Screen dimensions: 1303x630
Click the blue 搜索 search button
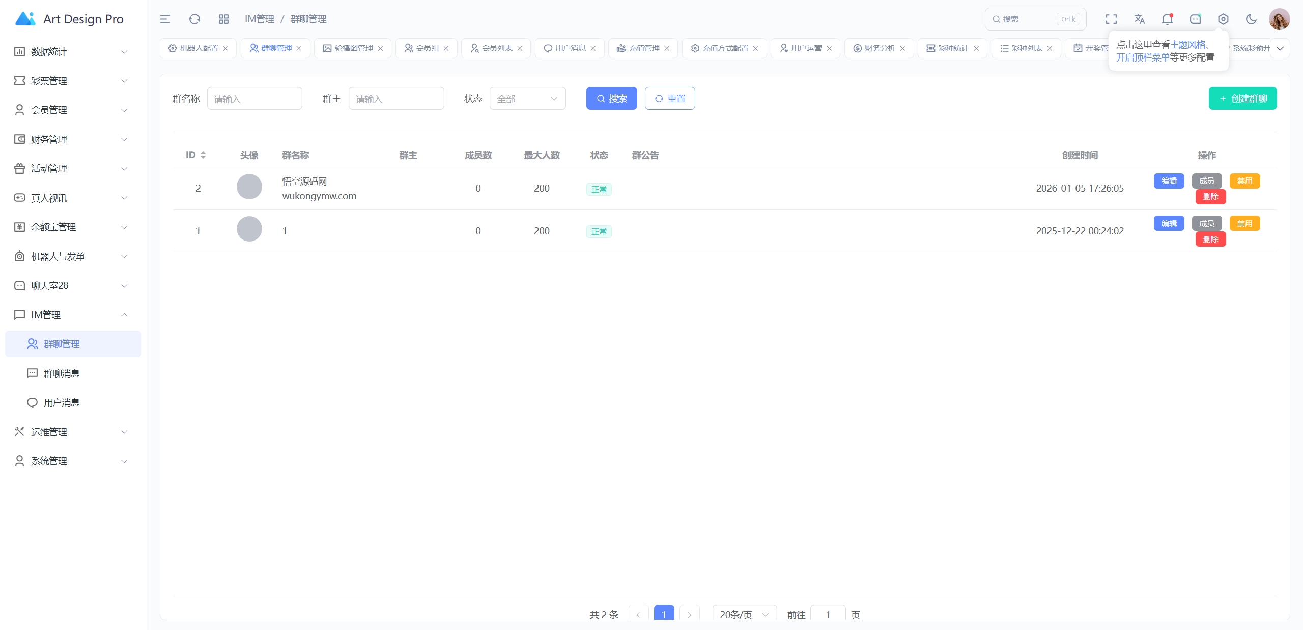click(x=611, y=99)
